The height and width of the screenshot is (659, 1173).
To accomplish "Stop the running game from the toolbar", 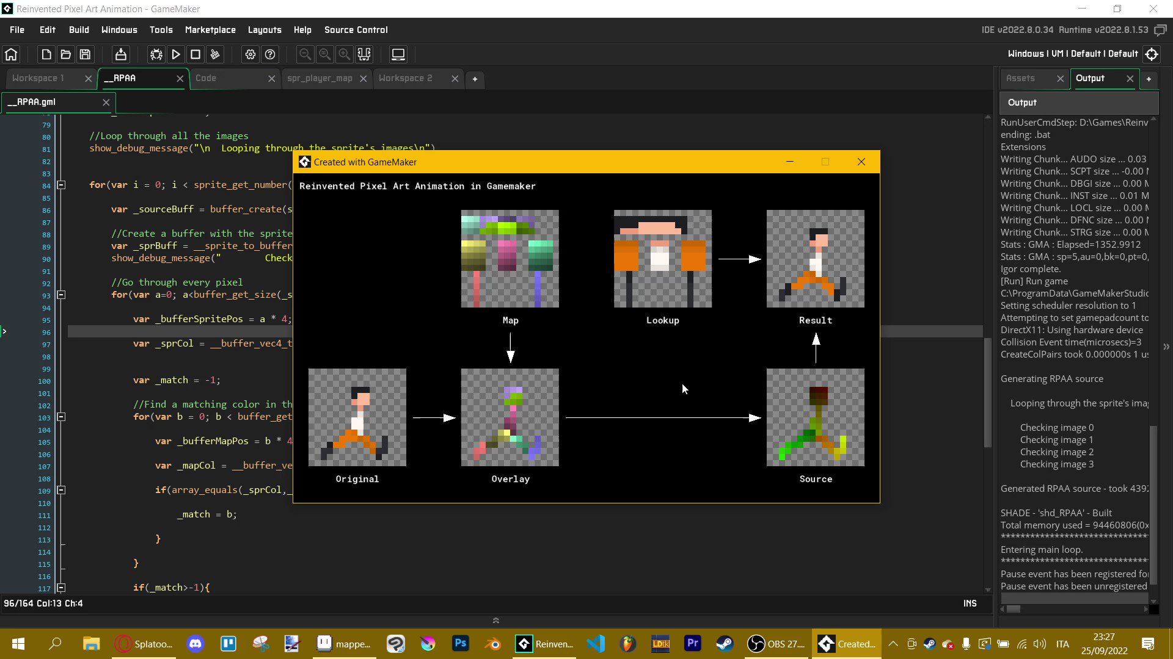I will point(195,54).
